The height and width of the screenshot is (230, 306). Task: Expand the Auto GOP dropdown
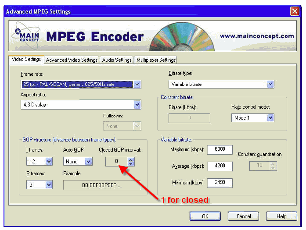pyautogui.click(x=88, y=161)
